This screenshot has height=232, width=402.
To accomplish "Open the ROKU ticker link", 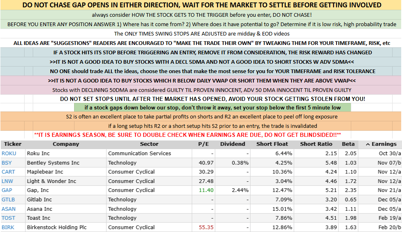I will point(8,153).
